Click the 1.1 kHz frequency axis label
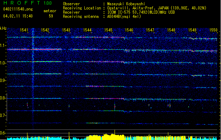The width and height of the screenshot is (221, 140). (x=3, y=45)
